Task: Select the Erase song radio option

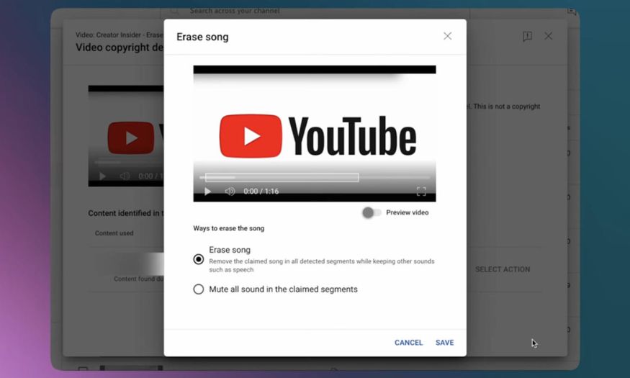Action: pyautogui.click(x=199, y=259)
